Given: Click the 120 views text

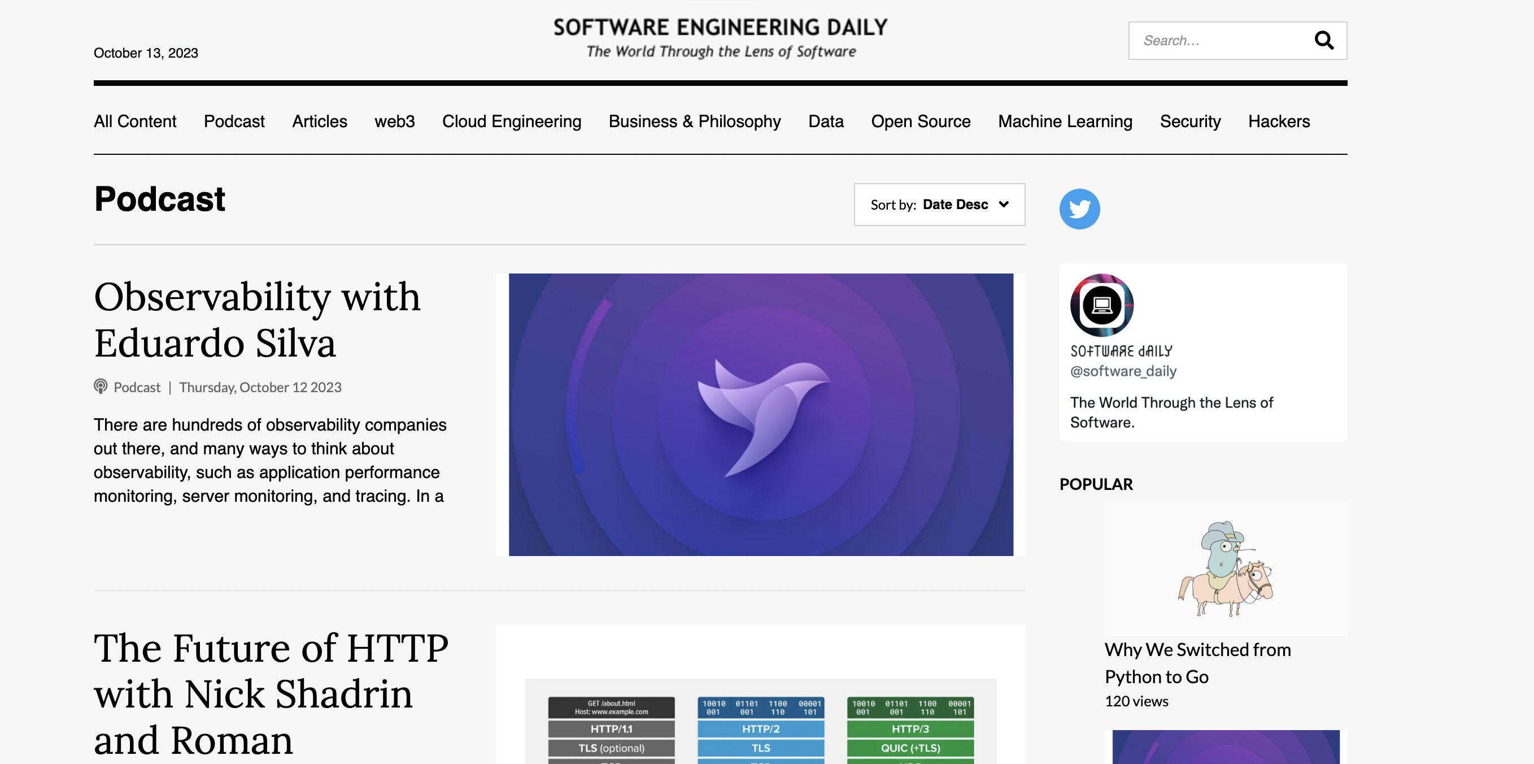Looking at the screenshot, I should (1136, 701).
